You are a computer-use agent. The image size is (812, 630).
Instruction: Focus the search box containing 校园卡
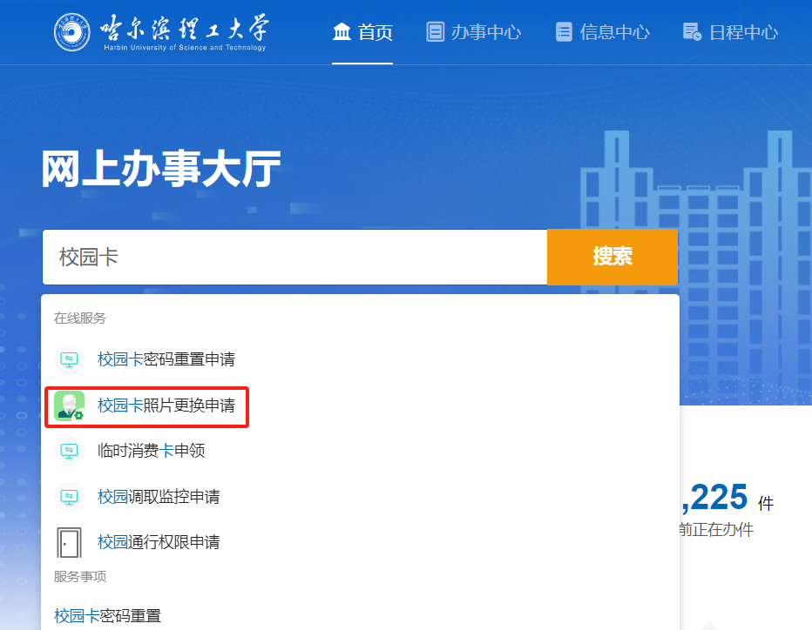[x=294, y=257]
